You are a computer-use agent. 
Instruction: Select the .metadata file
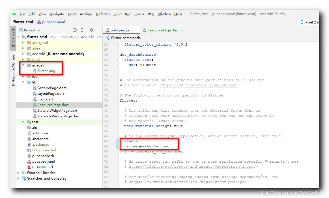point(40,139)
